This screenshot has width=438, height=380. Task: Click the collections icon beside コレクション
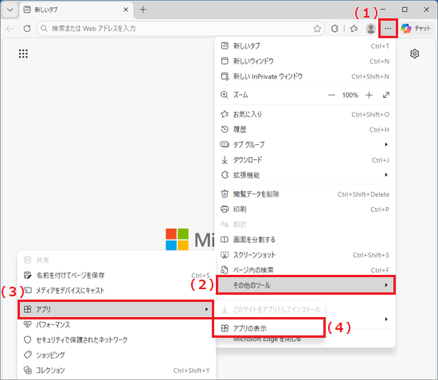pyautogui.click(x=27, y=370)
